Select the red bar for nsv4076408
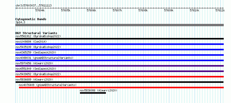Image resolution: width=231 pixels, height=103 pixels. 121,88
